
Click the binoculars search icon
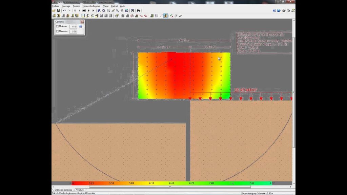click(138, 10)
